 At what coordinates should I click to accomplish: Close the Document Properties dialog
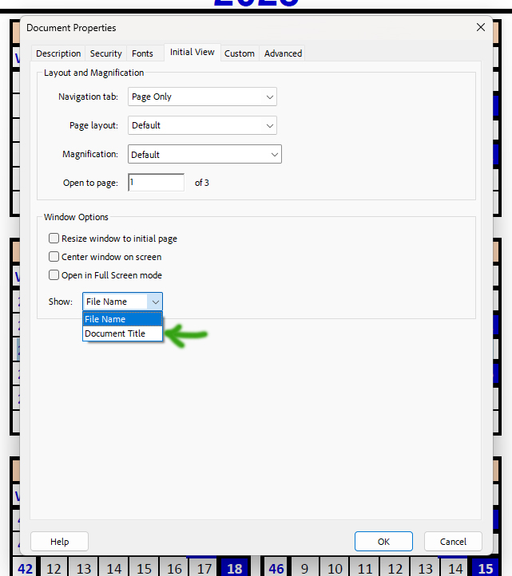coord(480,27)
